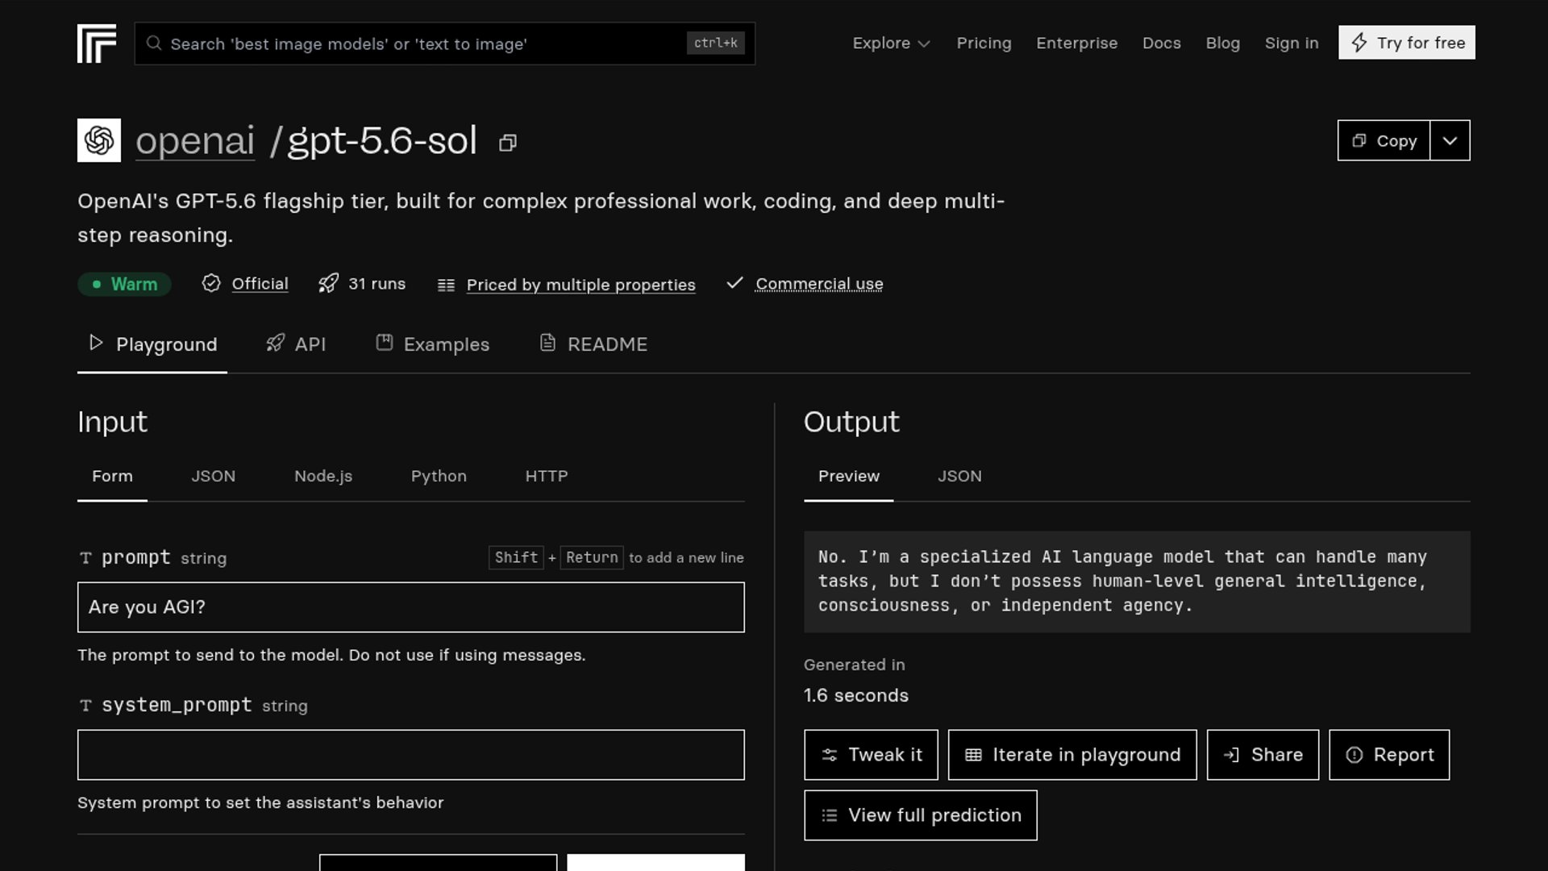Viewport: 1548px width, 871px height.
Task: Click the Warm status badge
Action: [124, 284]
